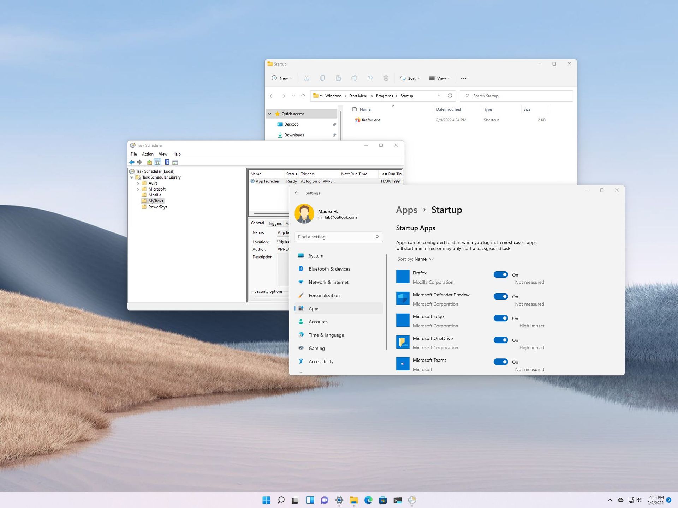
Task: Click the Gaming settings icon
Action: pos(301,348)
